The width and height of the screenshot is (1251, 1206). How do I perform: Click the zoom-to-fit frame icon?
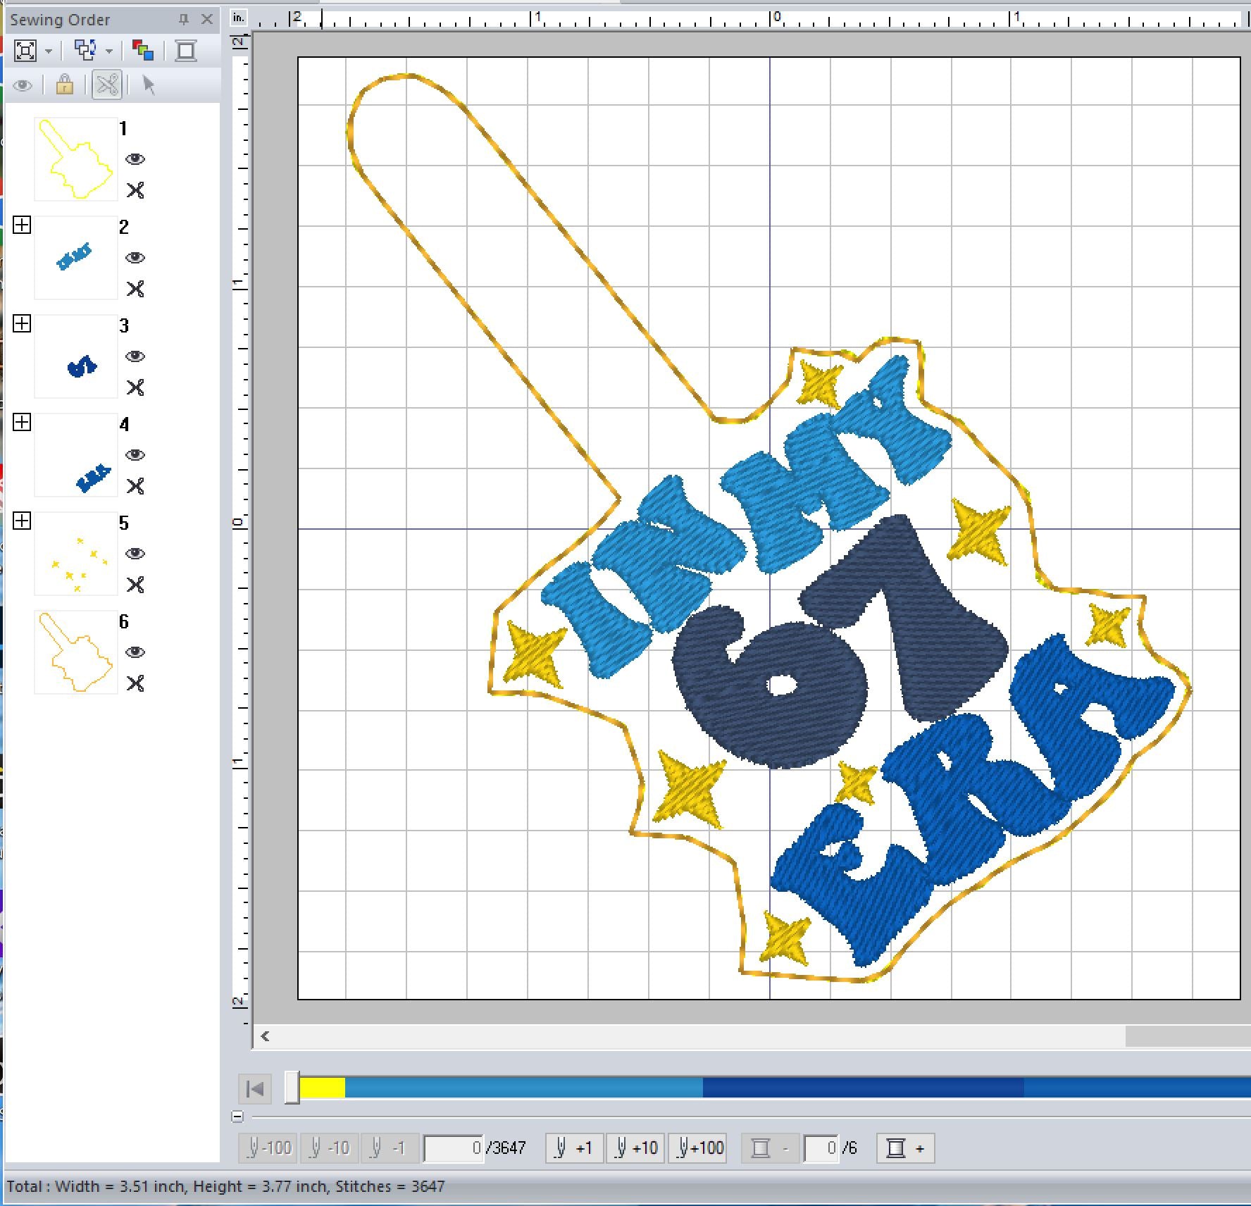pos(25,51)
